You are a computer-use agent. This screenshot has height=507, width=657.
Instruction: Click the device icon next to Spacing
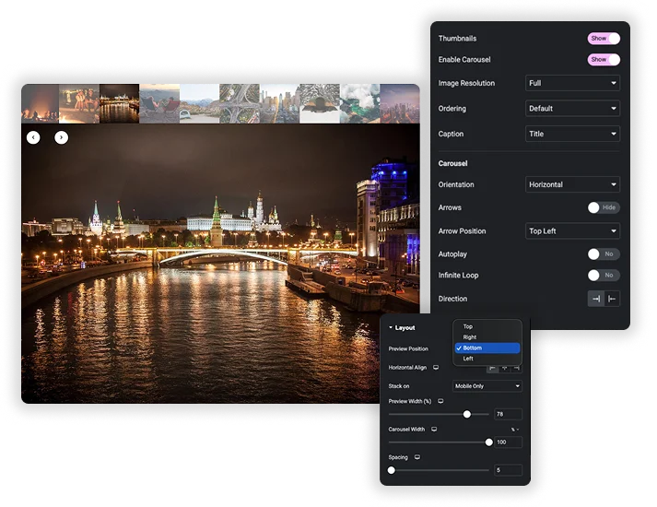[417, 457]
